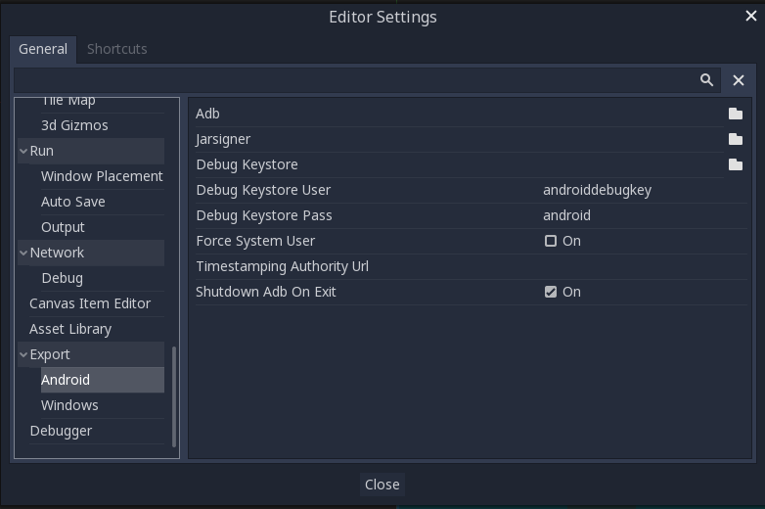Select Windows under Export

coord(69,405)
